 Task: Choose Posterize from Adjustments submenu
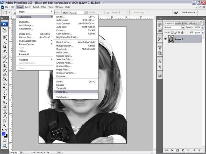(x=76, y=92)
